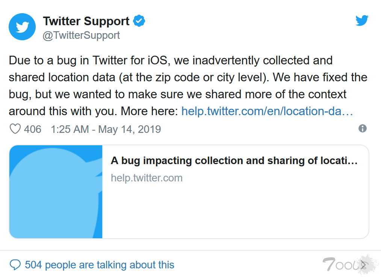
Task: Click the Twitter bird logo avatar
Action: click(22, 27)
